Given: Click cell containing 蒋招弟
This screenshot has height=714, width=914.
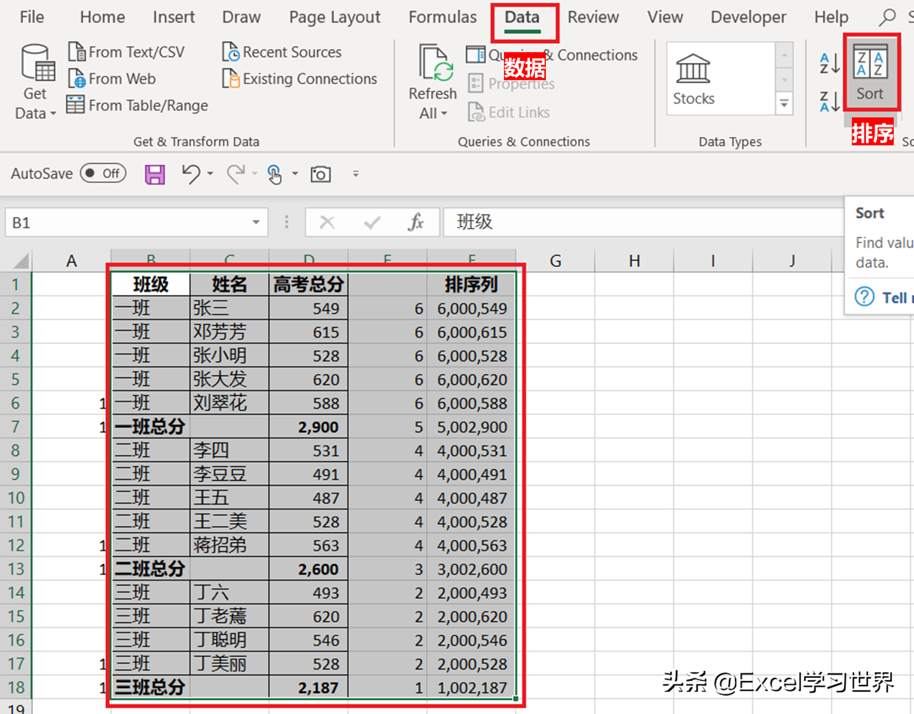Looking at the screenshot, I should coord(229,545).
